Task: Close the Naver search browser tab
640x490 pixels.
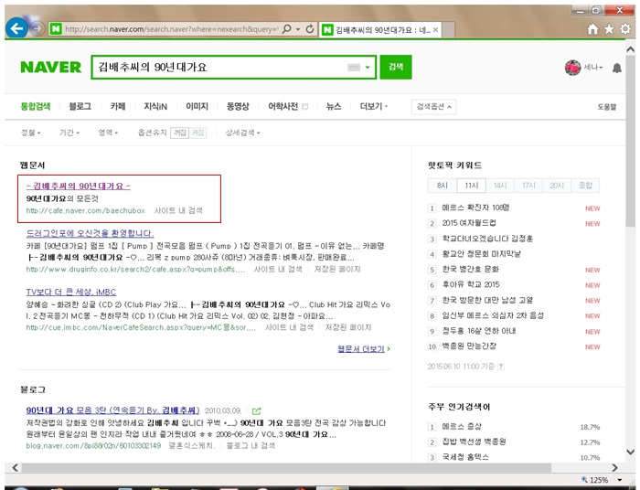Action: coord(435,30)
